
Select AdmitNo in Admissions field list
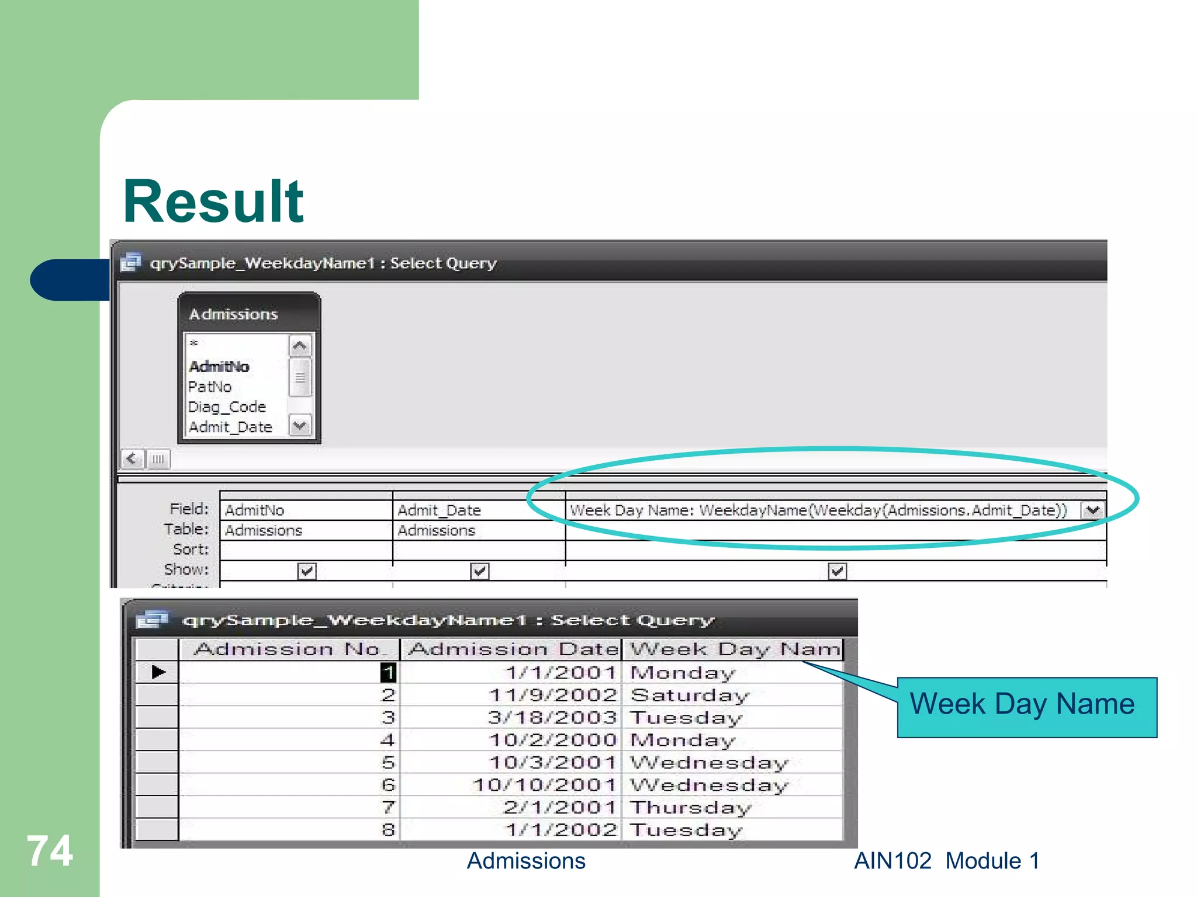(x=219, y=367)
